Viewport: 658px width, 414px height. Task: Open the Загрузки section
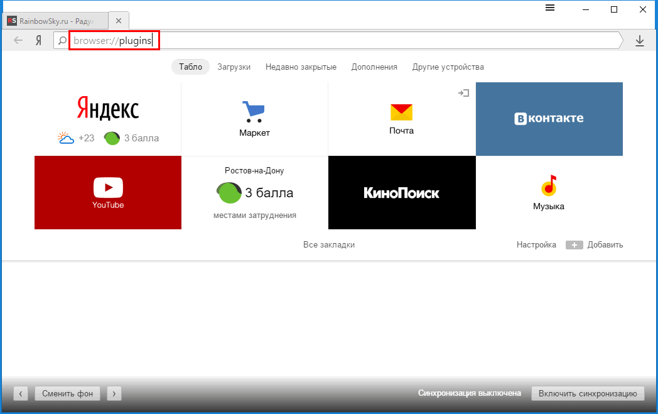point(234,67)
